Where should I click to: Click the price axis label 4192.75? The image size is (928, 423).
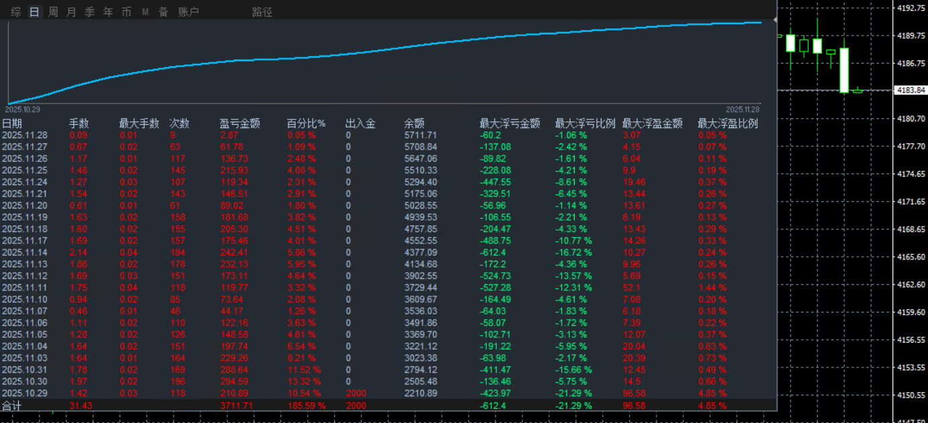(912, 8)
